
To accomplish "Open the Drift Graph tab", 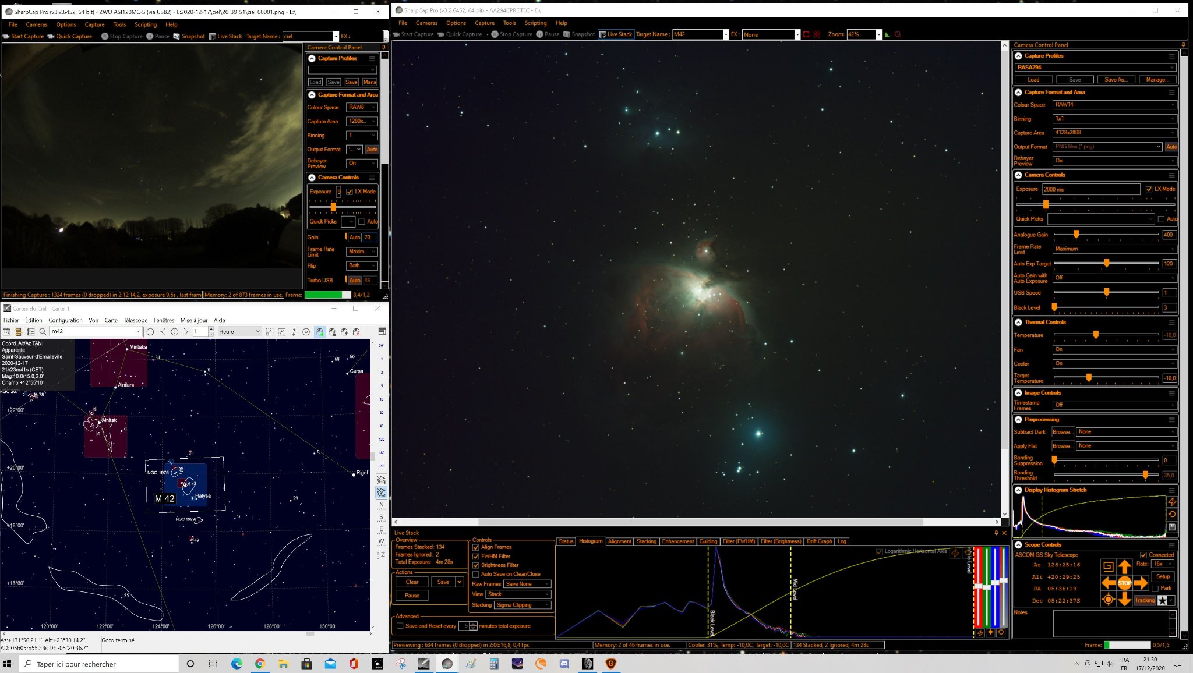I will tap(819, 541).
